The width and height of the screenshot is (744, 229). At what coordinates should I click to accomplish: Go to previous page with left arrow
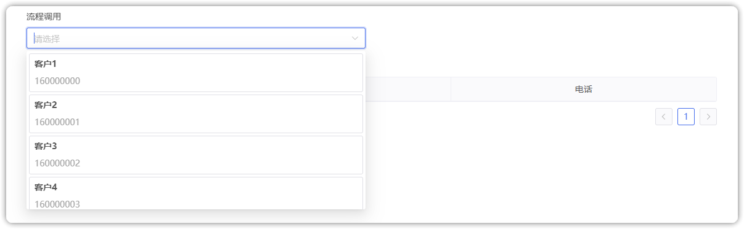[x=664, y=116]
